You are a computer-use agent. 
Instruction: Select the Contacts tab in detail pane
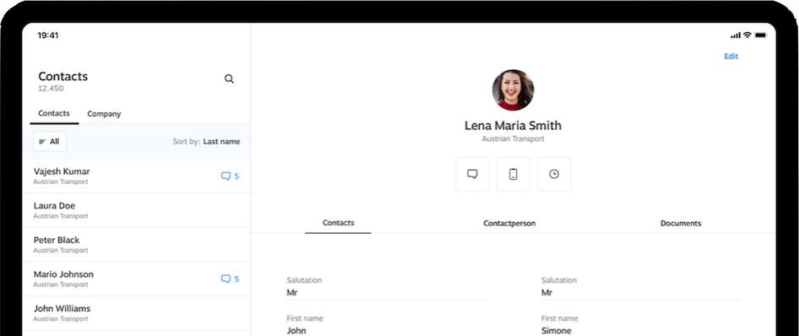pos(339,223)
